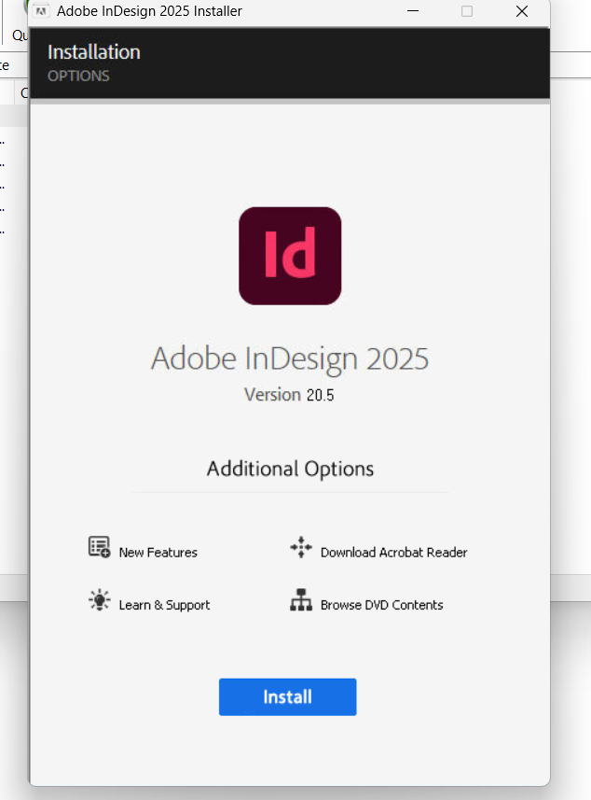This screenshot has width=591, height=800.
Task: Click the Version 20.5 text
Action: coord(289,395)
